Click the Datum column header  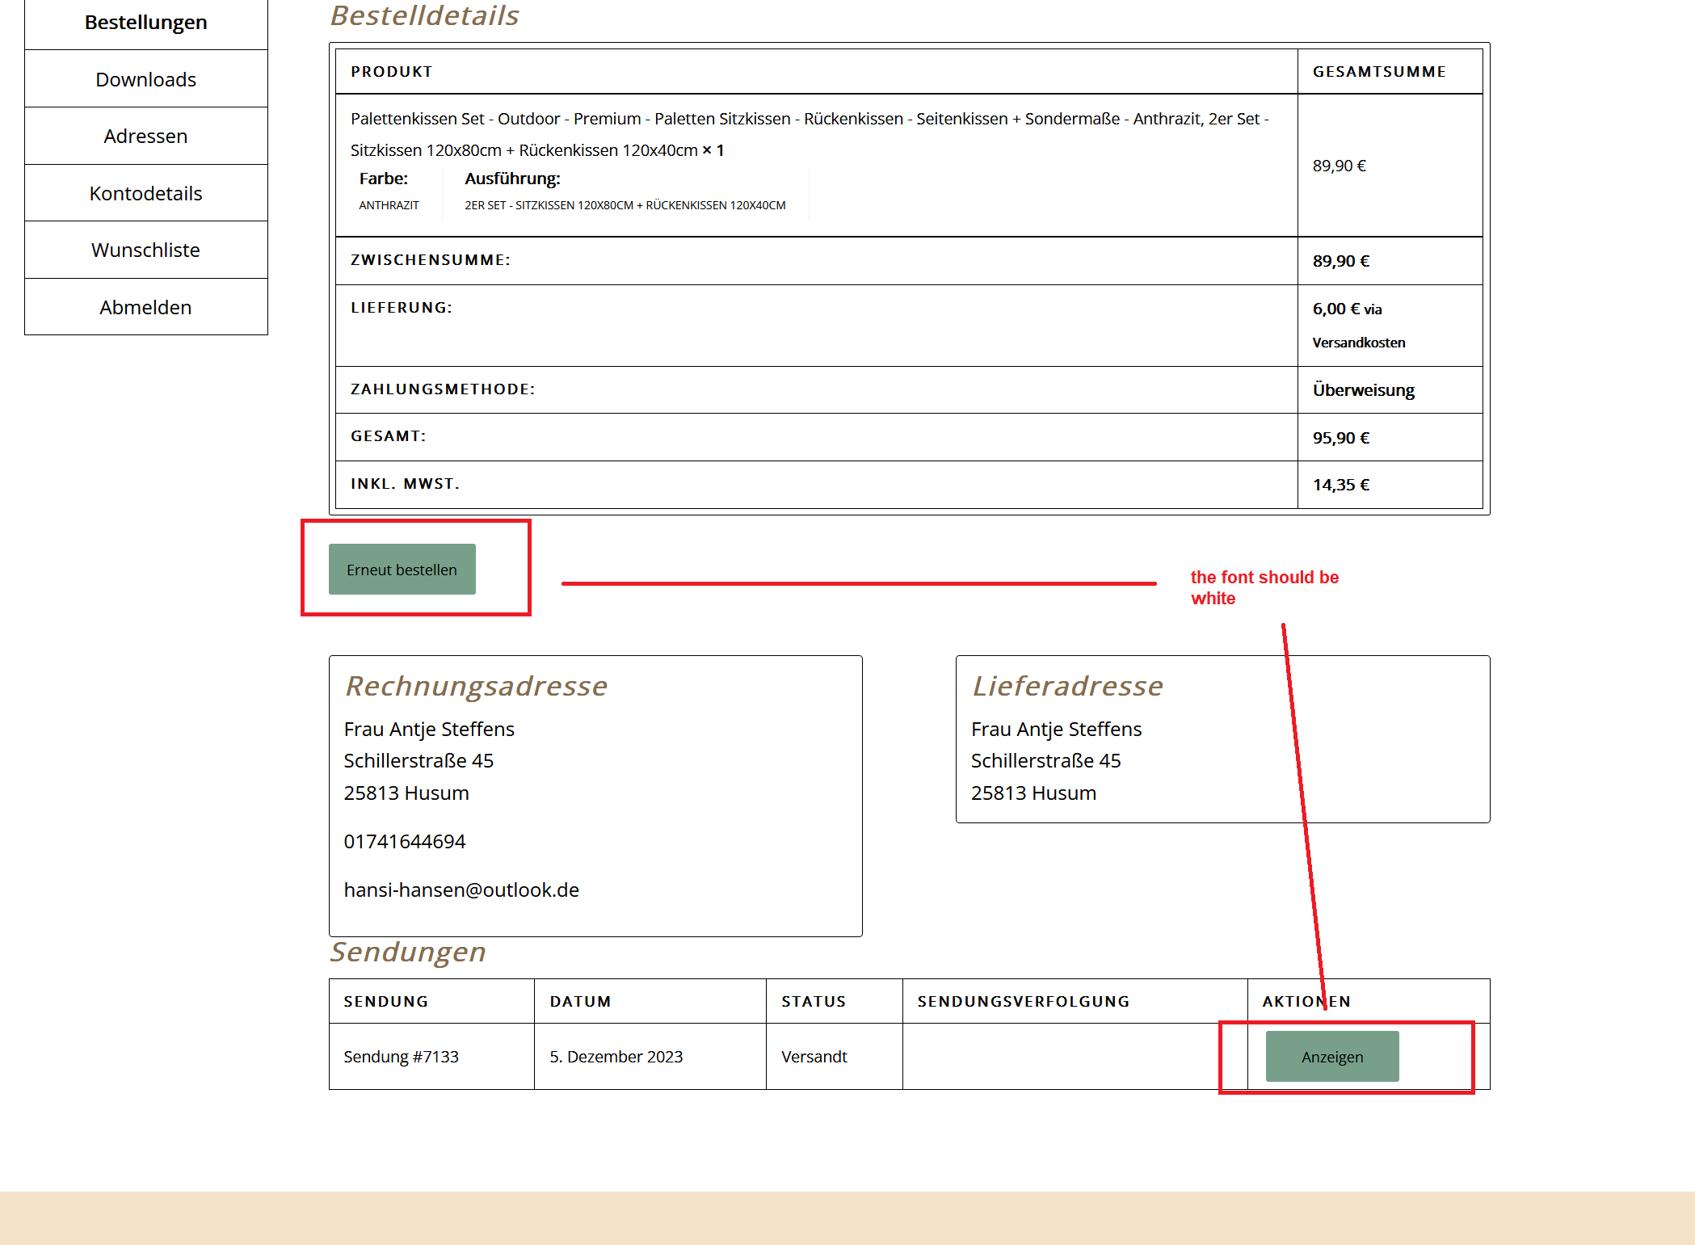coord(581,1002)
